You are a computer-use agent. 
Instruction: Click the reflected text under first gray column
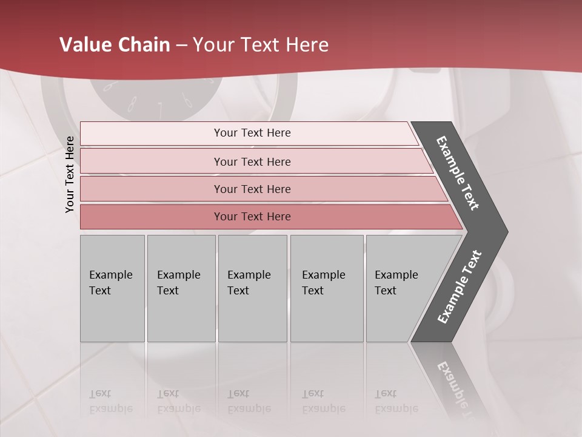point(111,401)
